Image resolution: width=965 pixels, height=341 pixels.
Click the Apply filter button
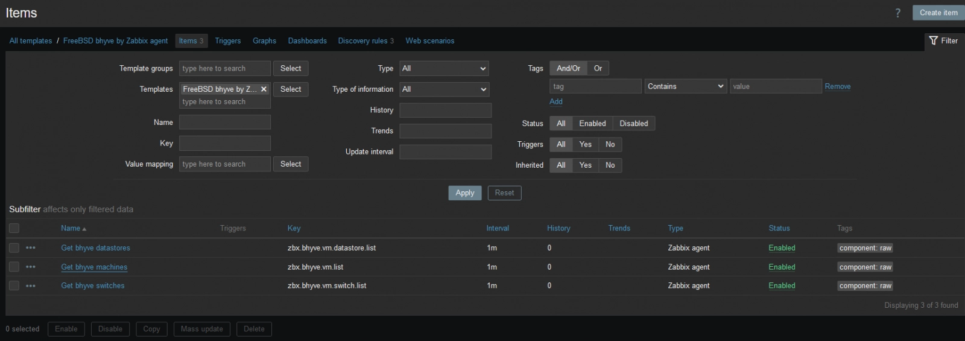464,193
